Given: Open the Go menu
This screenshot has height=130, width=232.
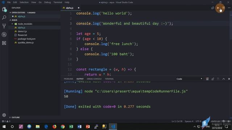Looking at the screenshot, I should 40,3.
